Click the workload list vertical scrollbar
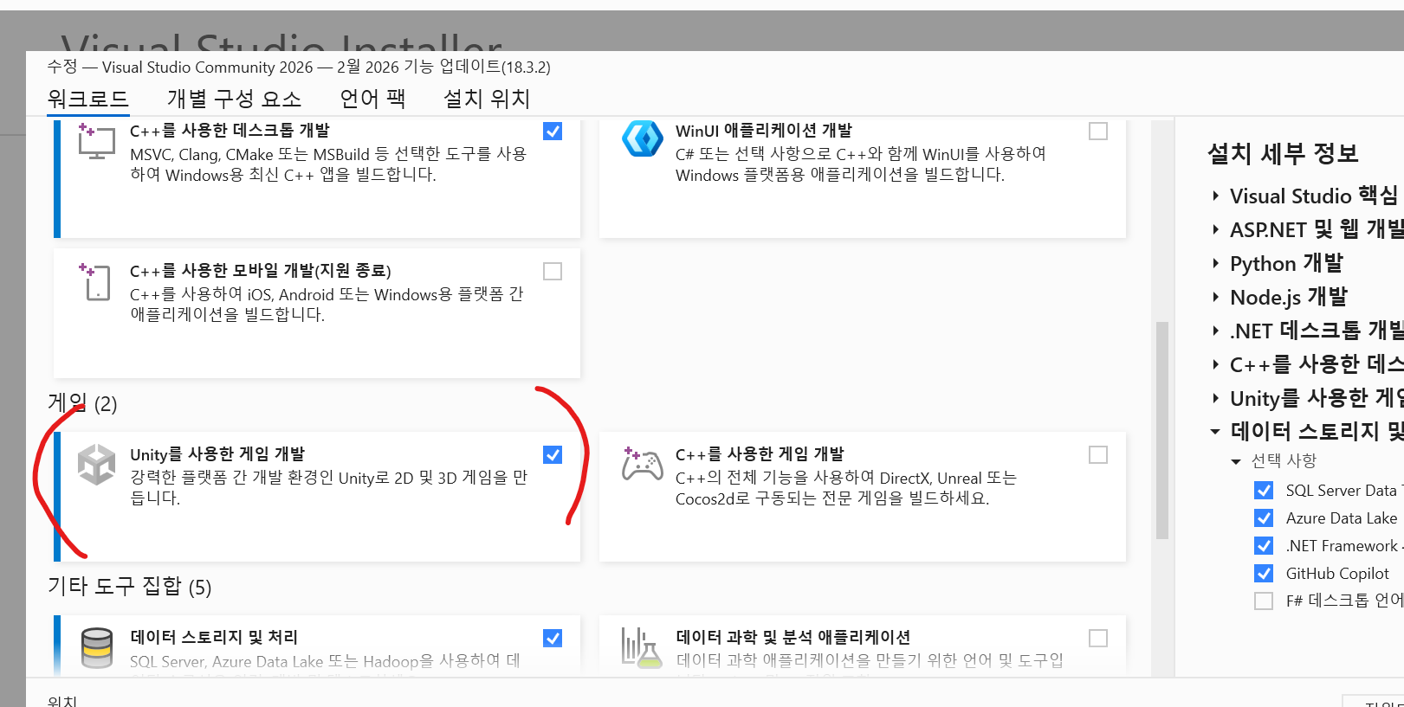 click(x=1162, y=430)
